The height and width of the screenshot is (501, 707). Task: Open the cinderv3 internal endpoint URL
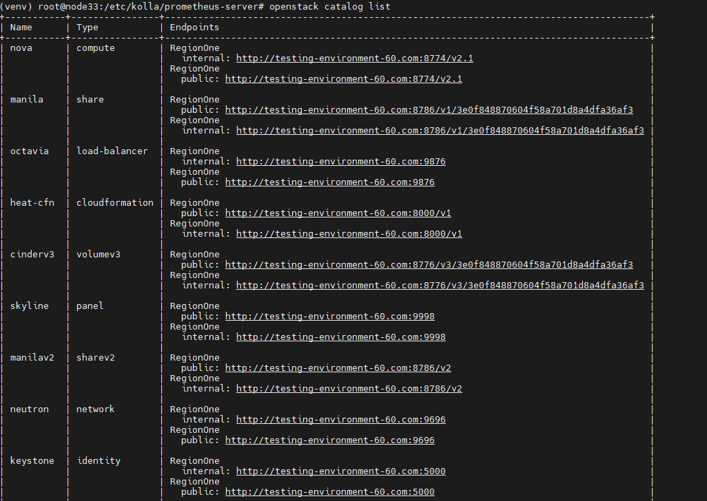click(440, 286)
